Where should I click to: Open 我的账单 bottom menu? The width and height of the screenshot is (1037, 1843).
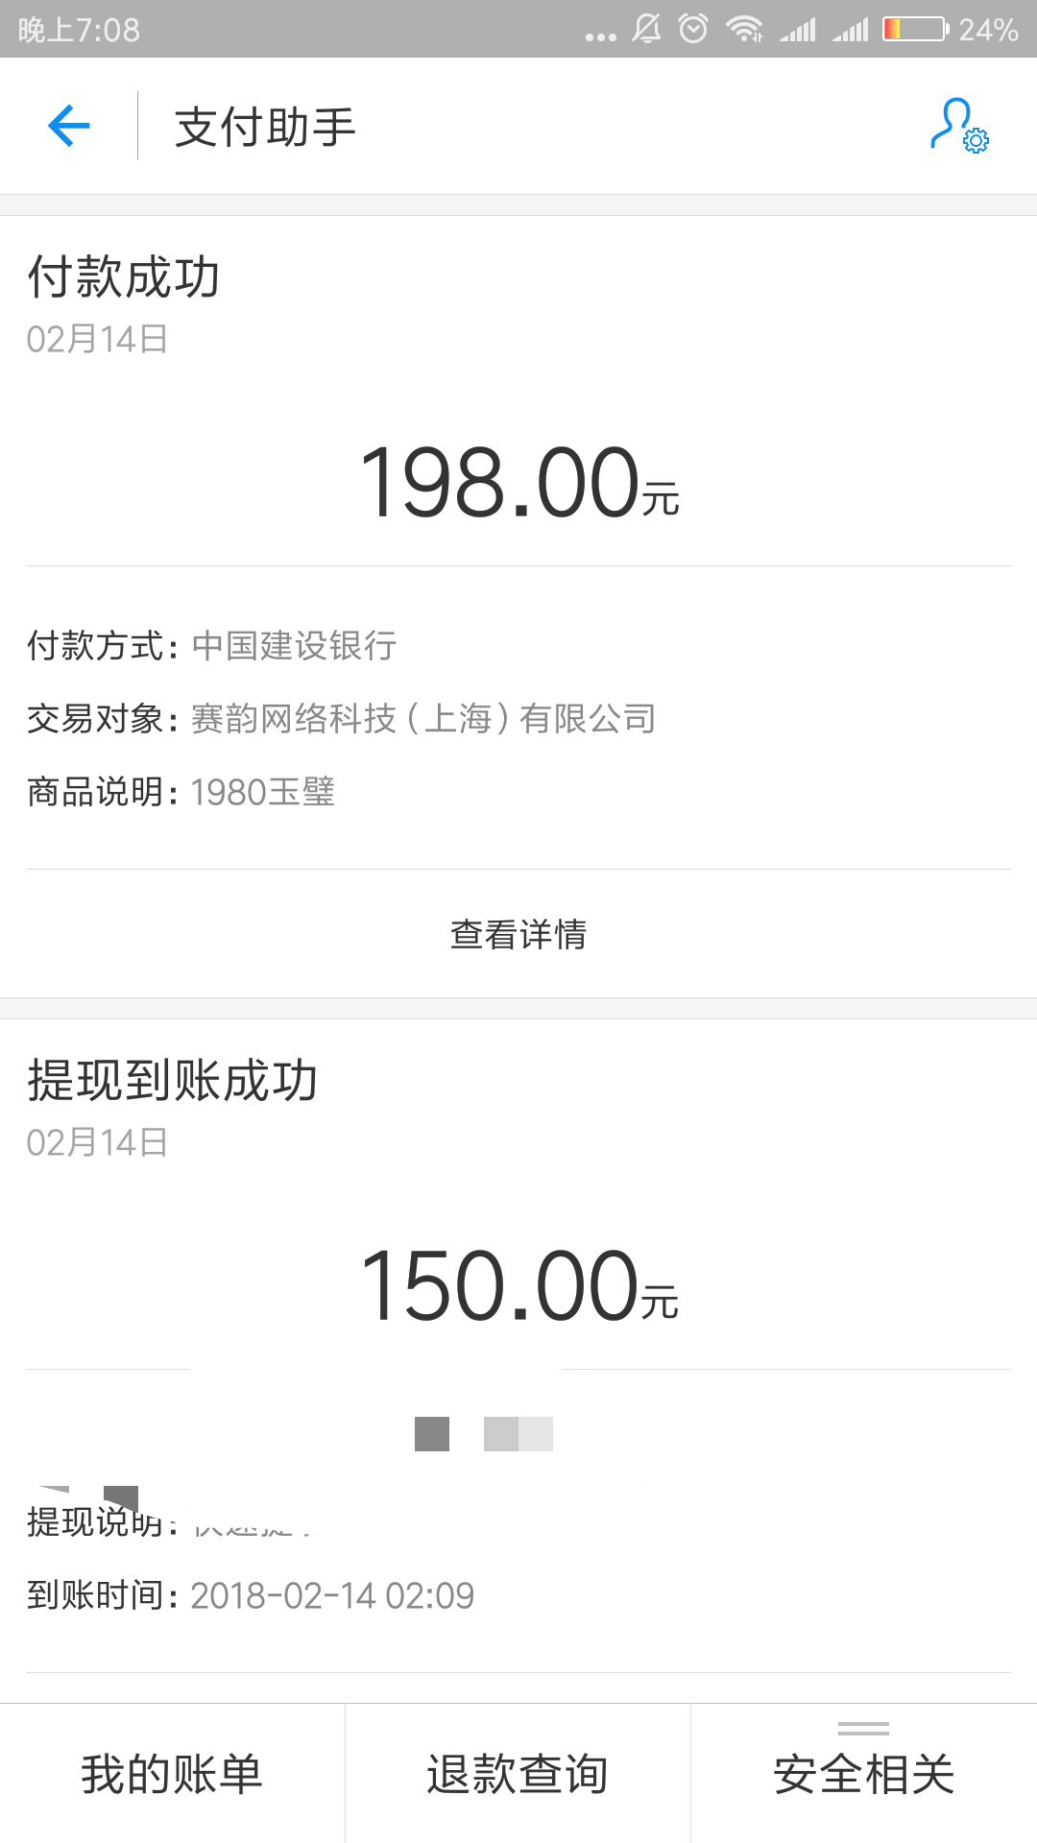(x=172, y=1774)
